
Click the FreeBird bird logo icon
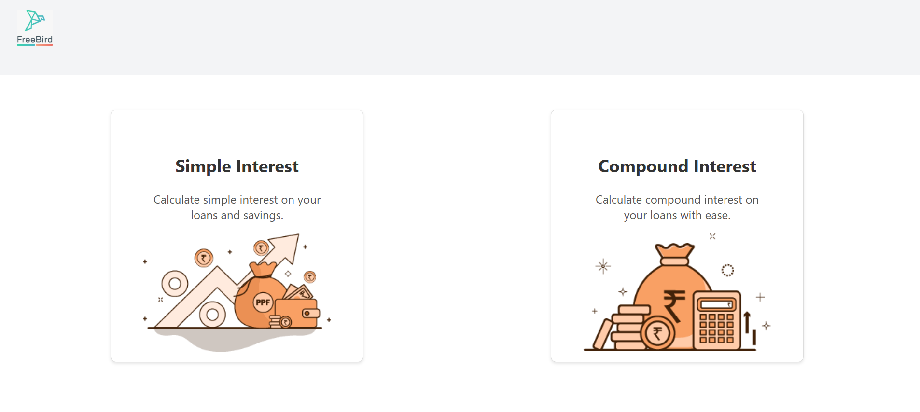[x=35, y=20]
